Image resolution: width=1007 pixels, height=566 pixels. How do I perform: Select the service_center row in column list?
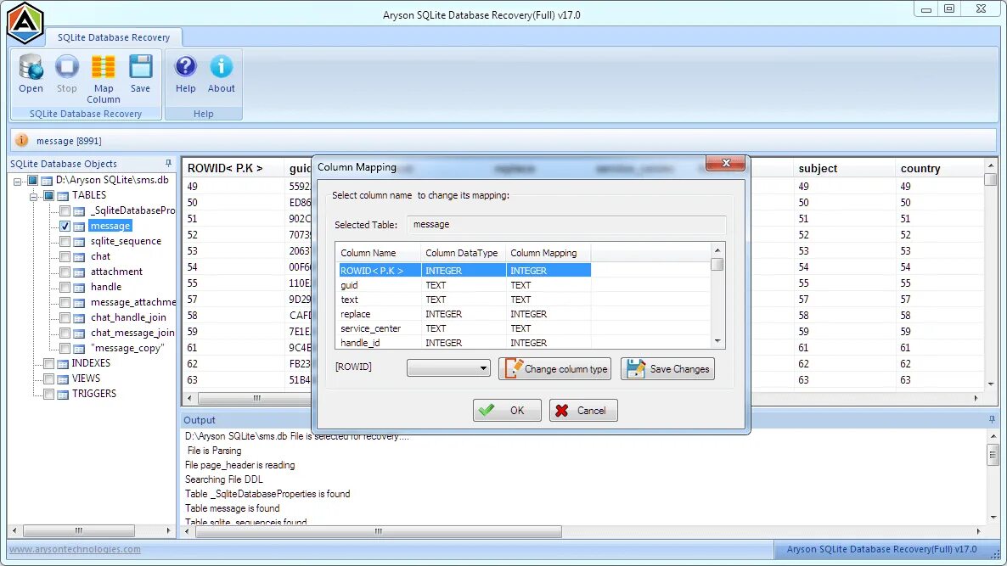(465, 328)
